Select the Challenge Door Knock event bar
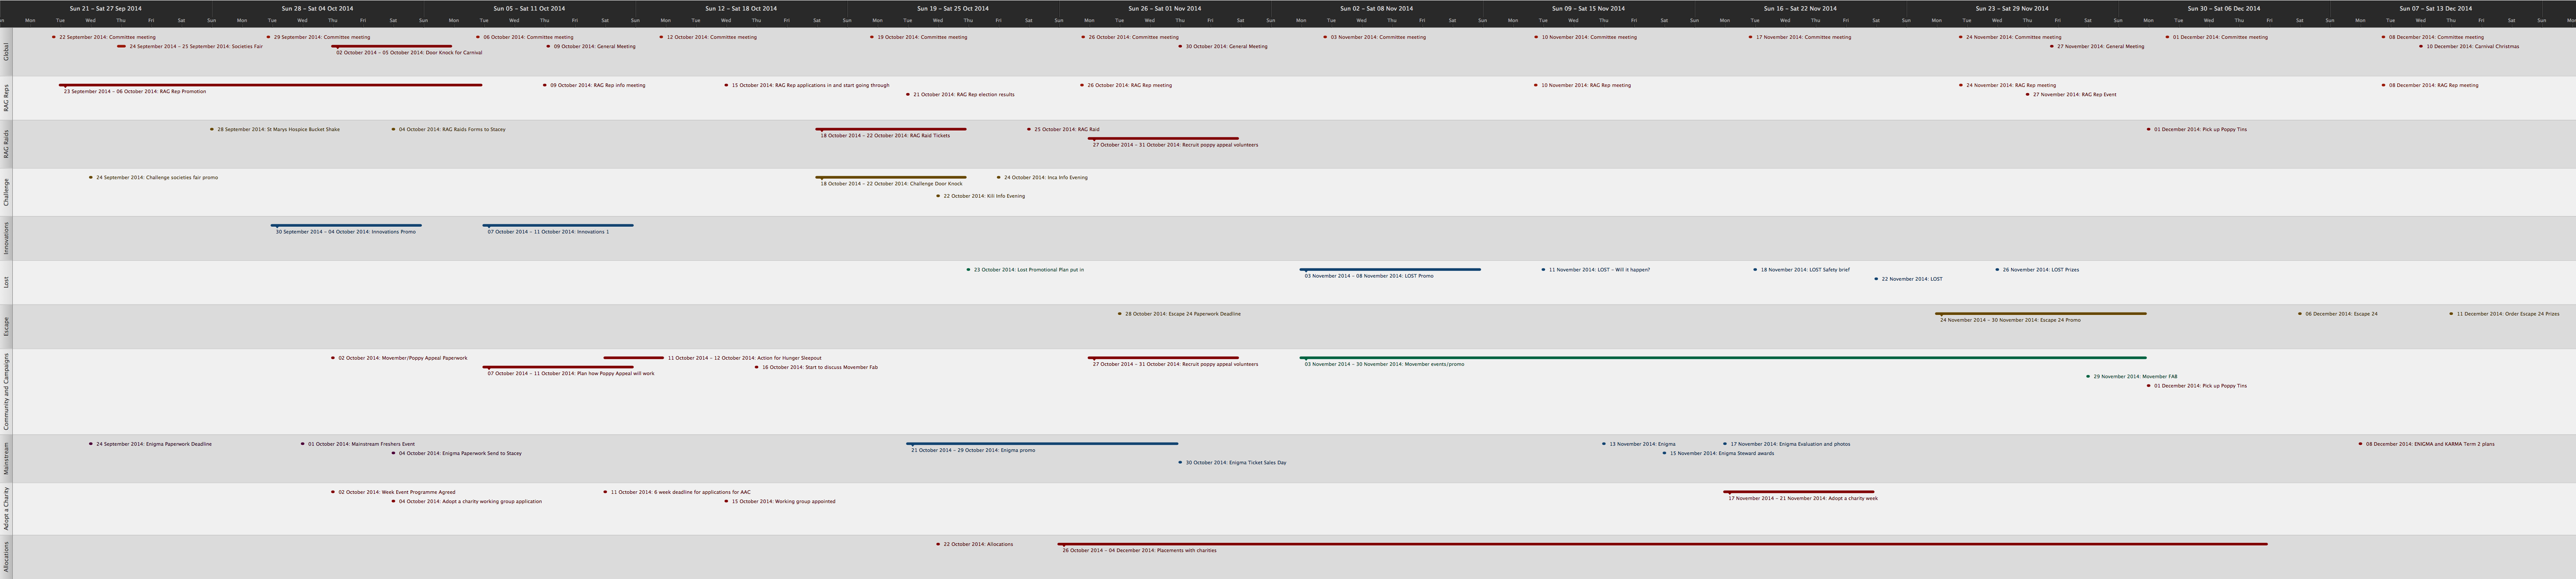This screenshot has width=2576, height=579. click(x=890, y=177)
